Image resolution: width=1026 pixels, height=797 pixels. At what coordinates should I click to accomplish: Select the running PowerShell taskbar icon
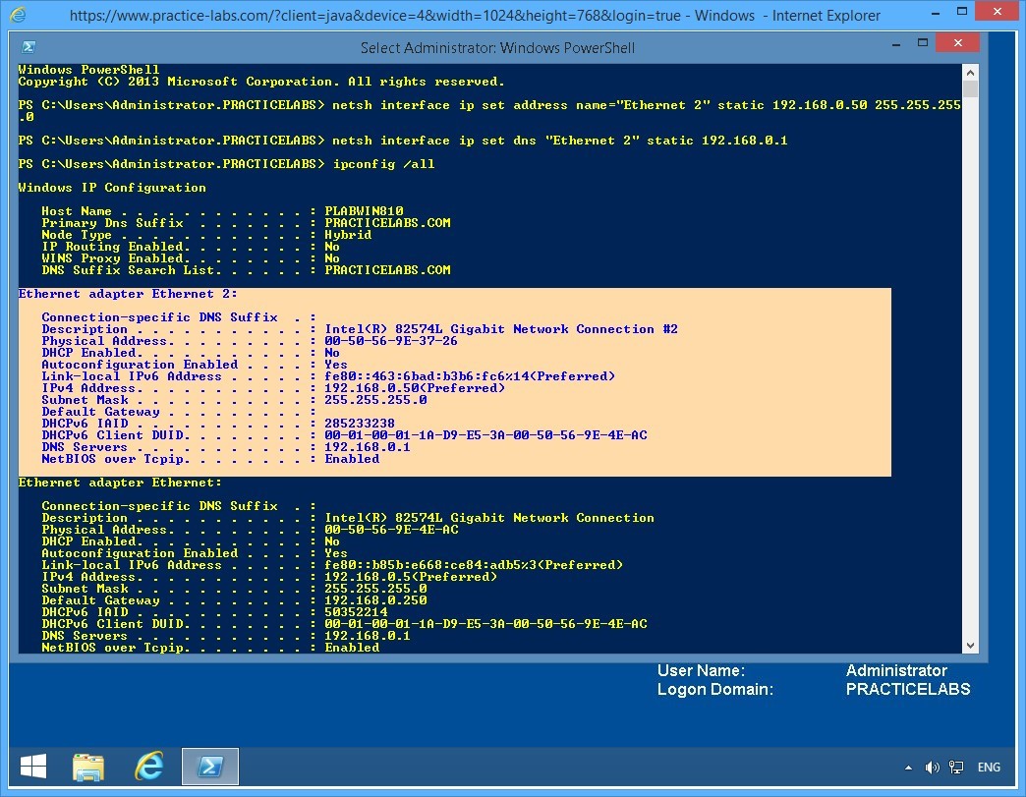coord(209,767)
